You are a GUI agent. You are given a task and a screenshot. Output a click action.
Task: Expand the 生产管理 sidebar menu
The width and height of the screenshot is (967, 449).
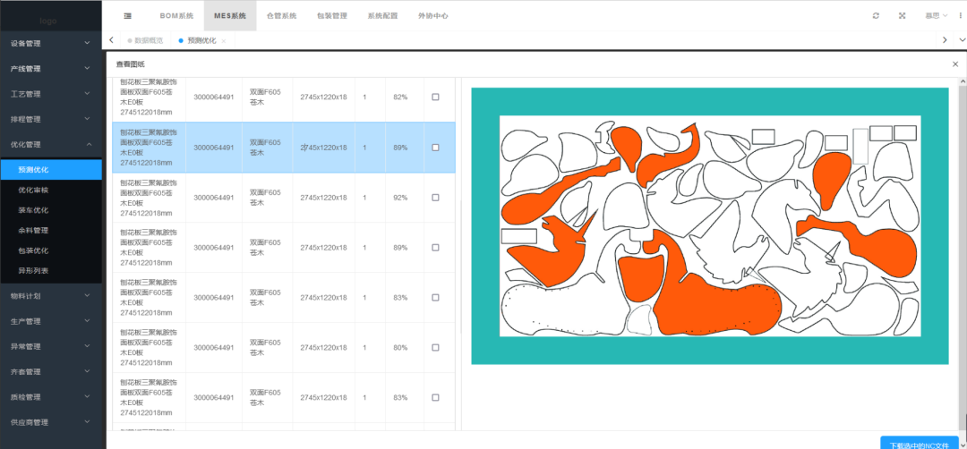click(x=50, y=321)
